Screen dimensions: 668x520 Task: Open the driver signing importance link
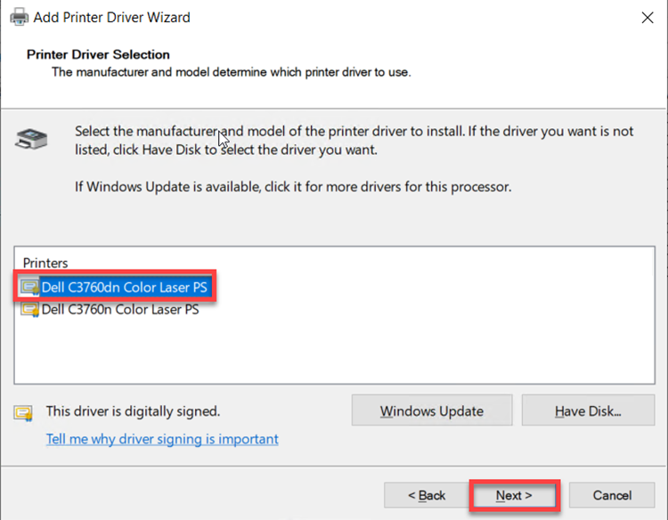(162, 439)
